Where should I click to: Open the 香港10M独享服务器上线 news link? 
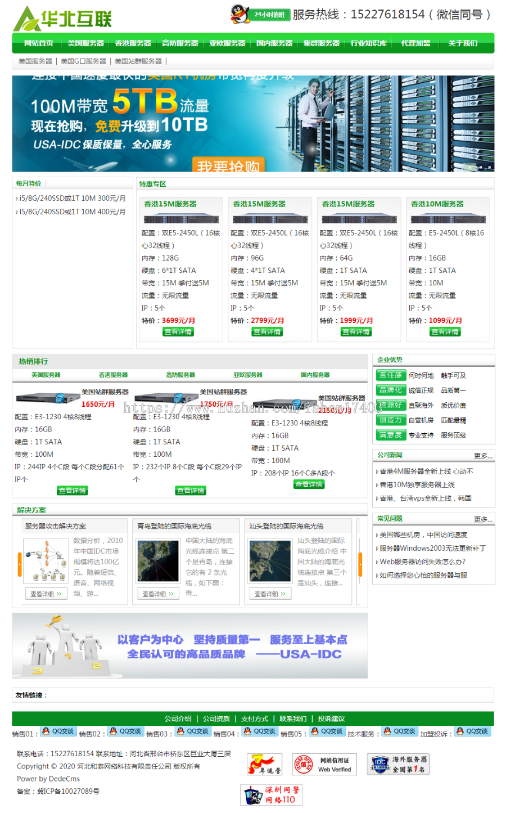[x=417, y=485]
